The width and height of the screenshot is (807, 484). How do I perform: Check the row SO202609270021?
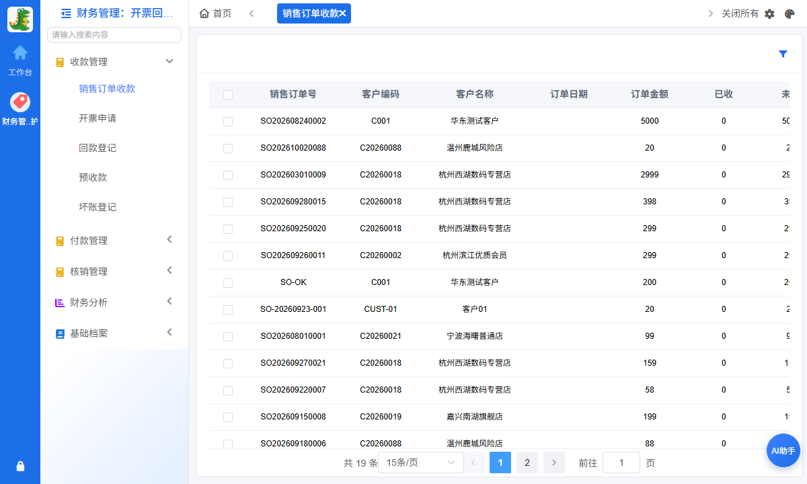coord(228,364)
